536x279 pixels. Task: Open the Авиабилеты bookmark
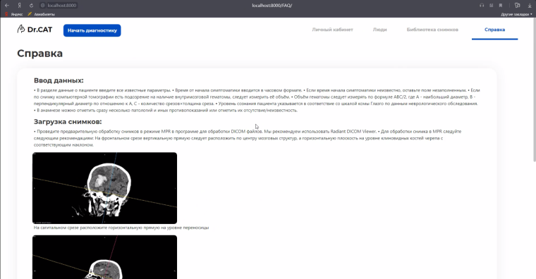41,14
